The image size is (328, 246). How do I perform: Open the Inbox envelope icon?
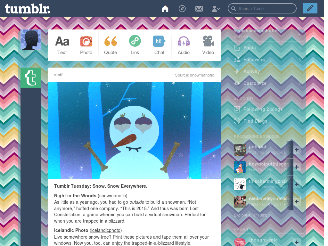(x=199, y=9)
